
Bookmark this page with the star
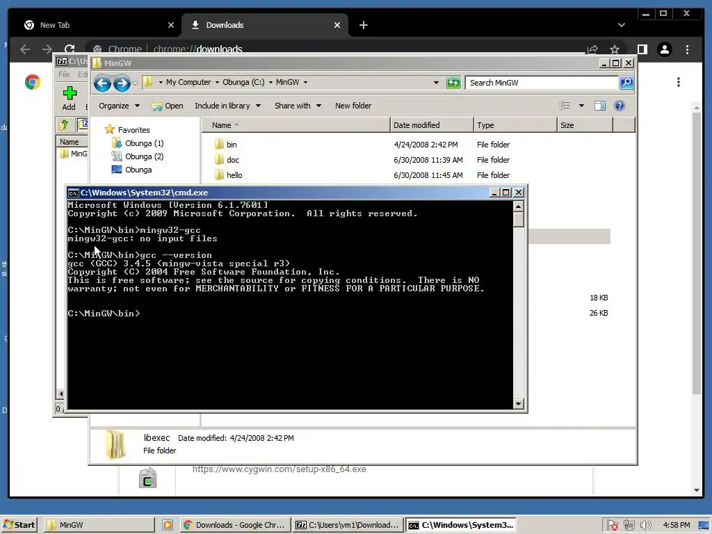click(x=615, y=49)
